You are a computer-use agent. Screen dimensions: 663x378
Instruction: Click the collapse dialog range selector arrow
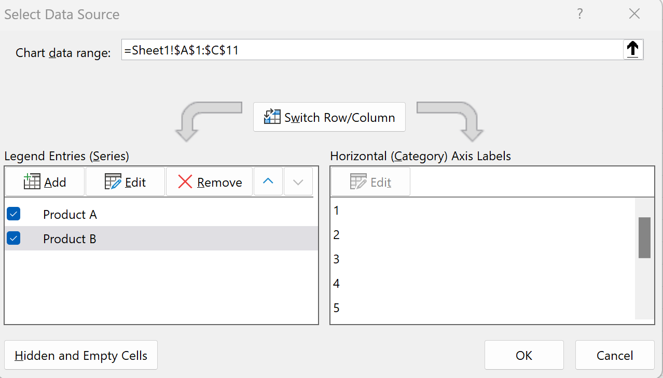tap(632, 50)
